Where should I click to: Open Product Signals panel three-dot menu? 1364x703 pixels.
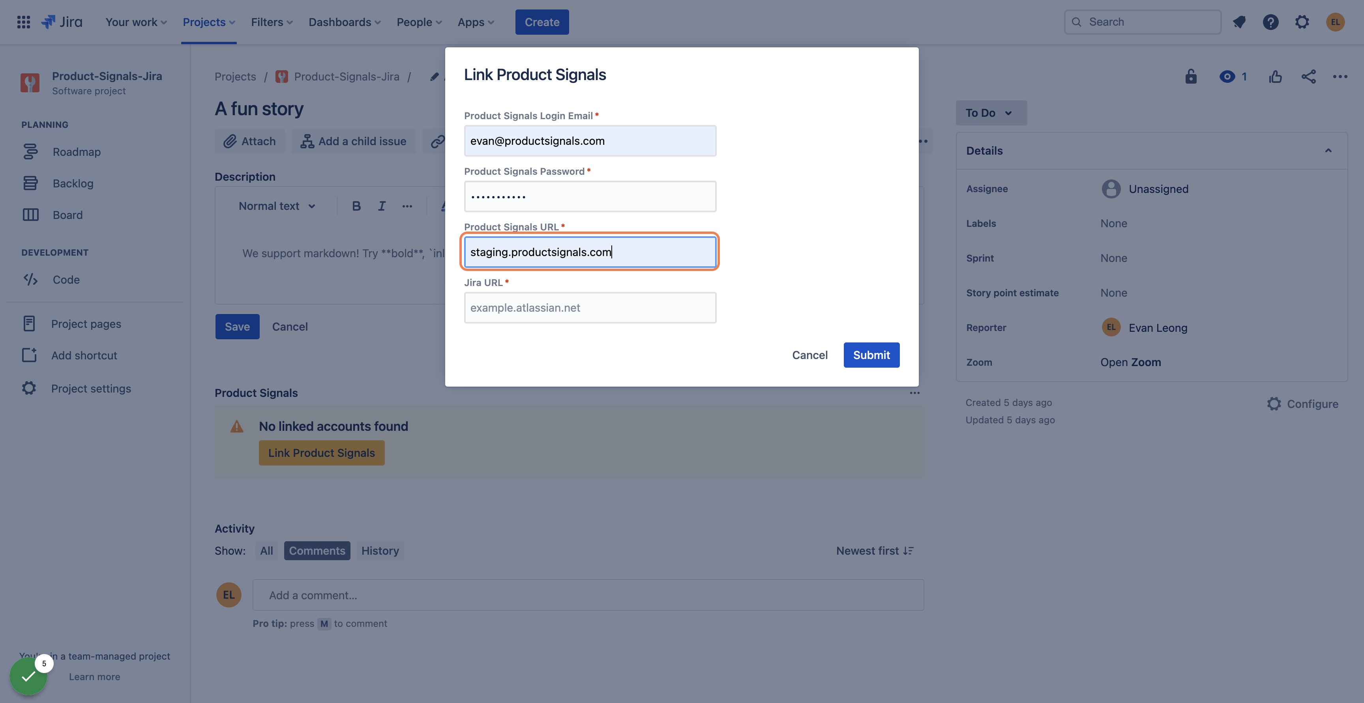tap(914, 393)
